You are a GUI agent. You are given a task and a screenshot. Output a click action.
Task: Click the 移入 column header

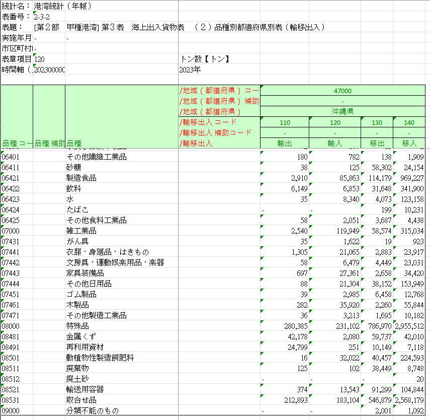click(x=409, y=144)
